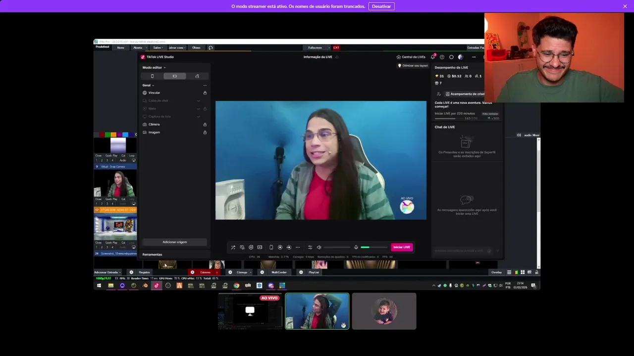The height and width of the screenshot is (356, 634).
Task: Toggle the lock on the Câmera source
Action: 205,125
